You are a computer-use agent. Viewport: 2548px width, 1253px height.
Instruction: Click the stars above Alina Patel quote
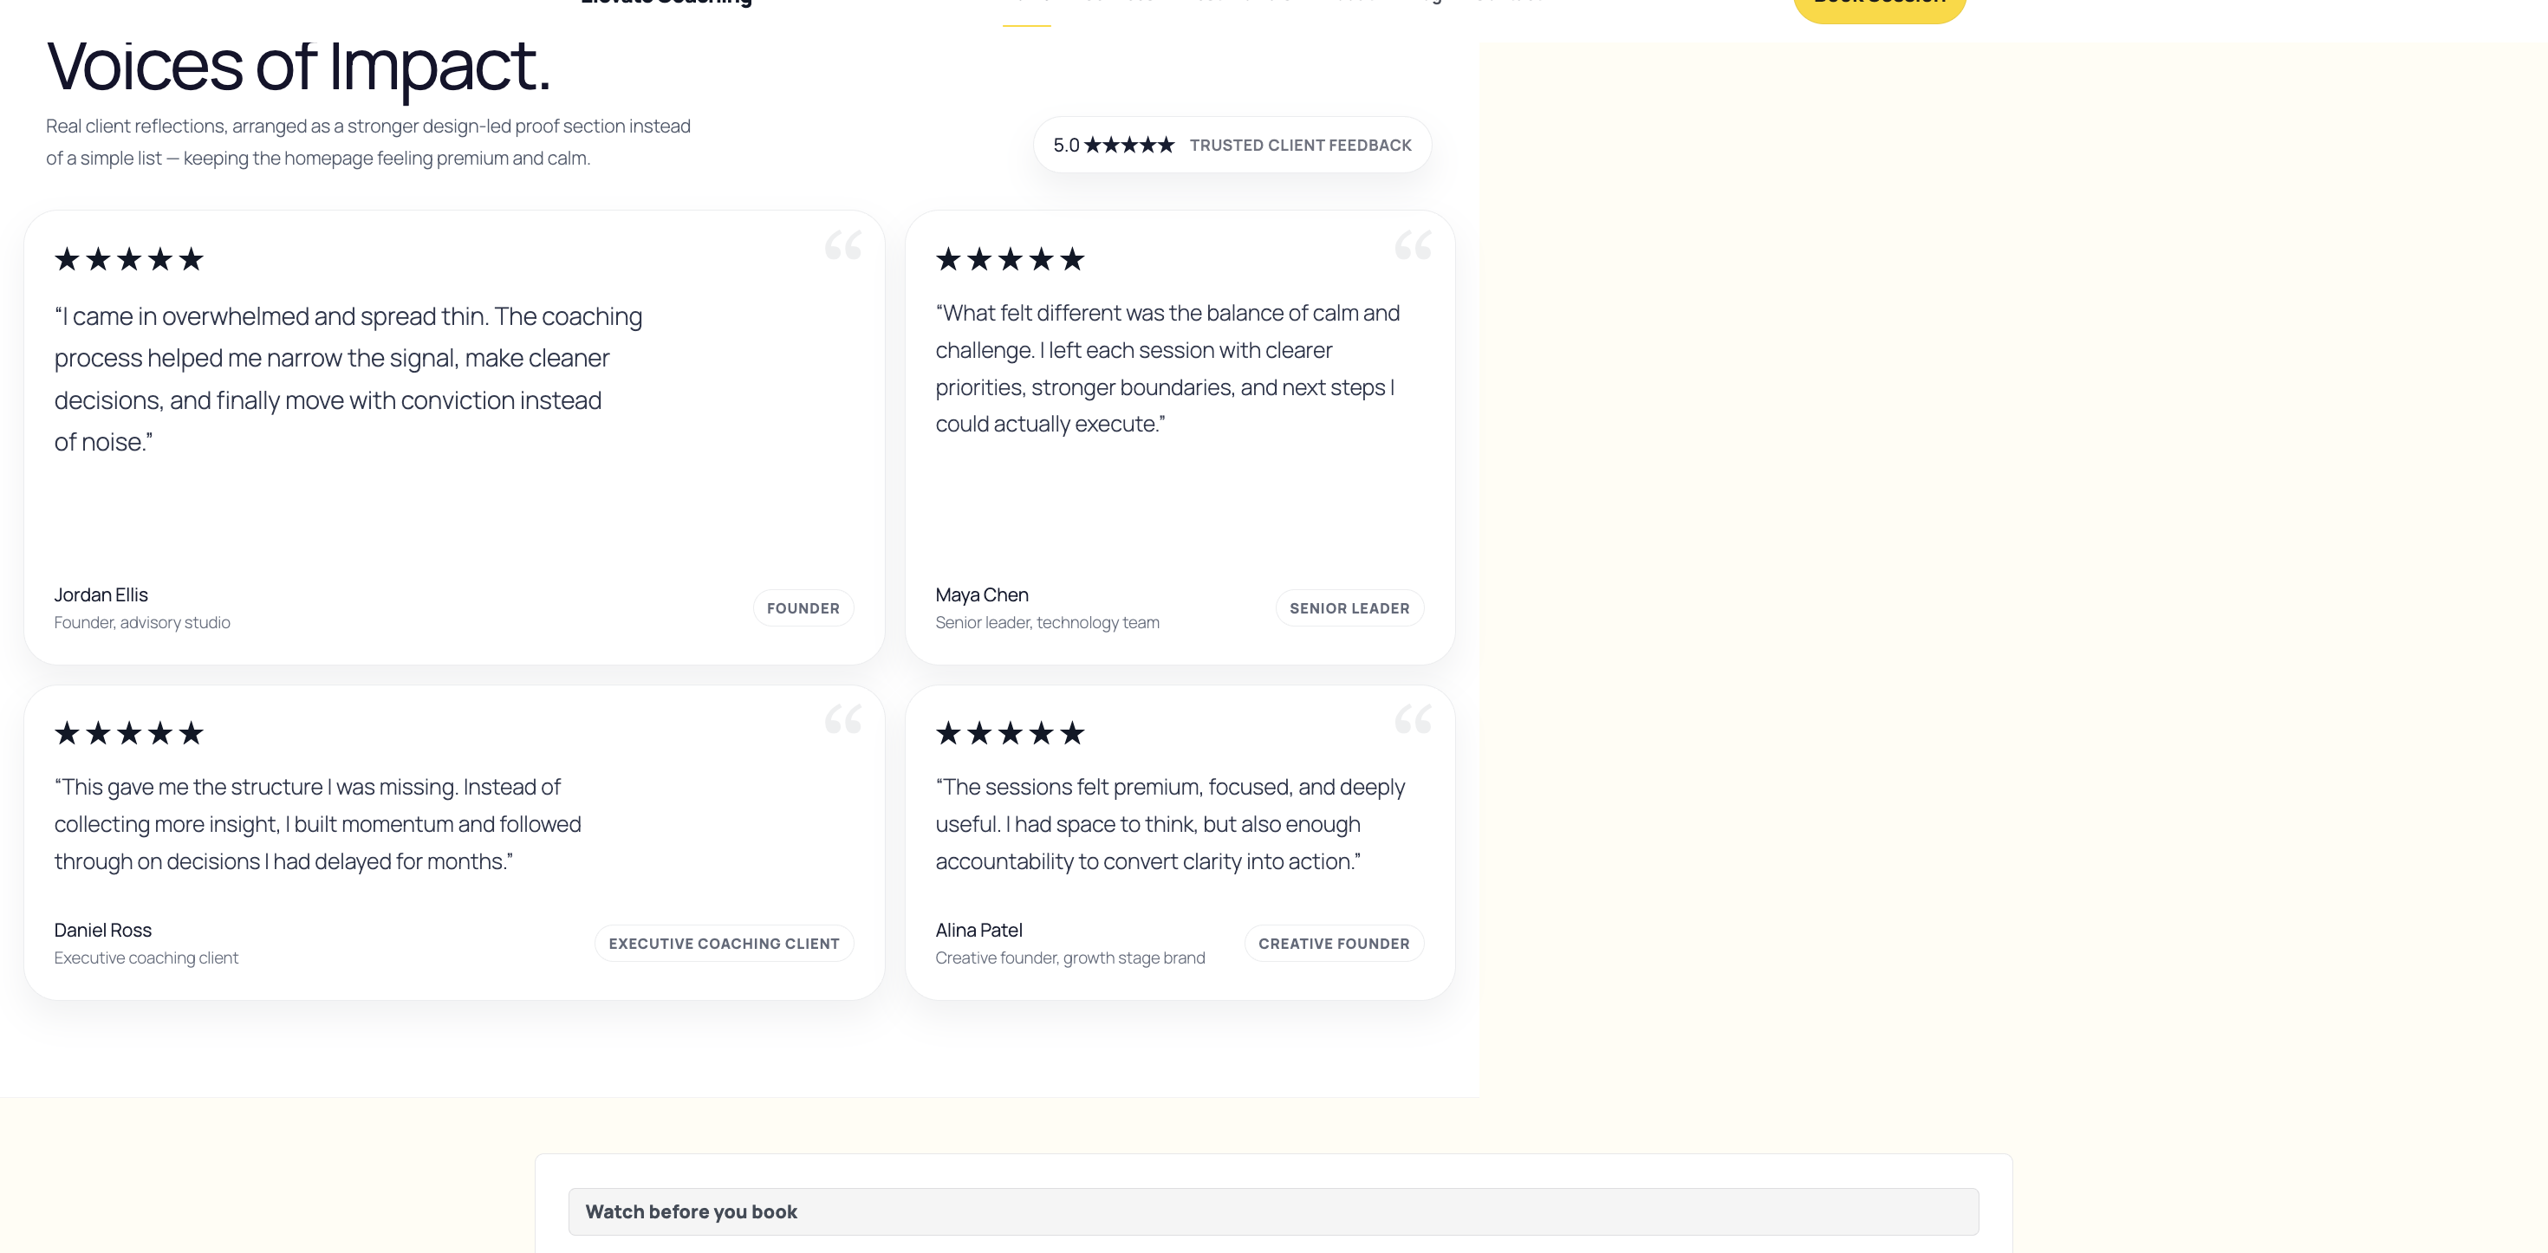click(1010, 733)
